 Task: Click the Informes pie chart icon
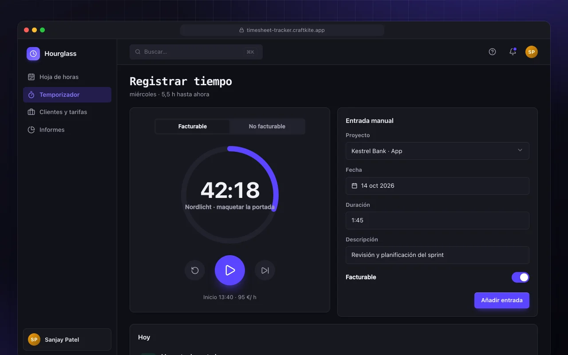tap(31, 130)
